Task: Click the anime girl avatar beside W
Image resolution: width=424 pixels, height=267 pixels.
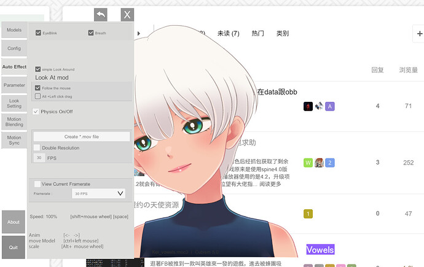Action: 319,163
